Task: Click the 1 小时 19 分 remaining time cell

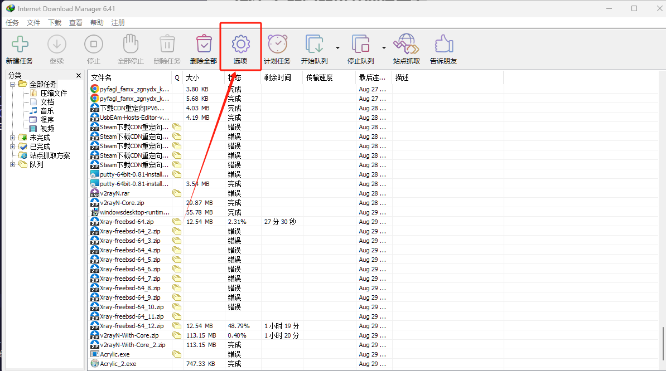Action: tap(282, 326)
